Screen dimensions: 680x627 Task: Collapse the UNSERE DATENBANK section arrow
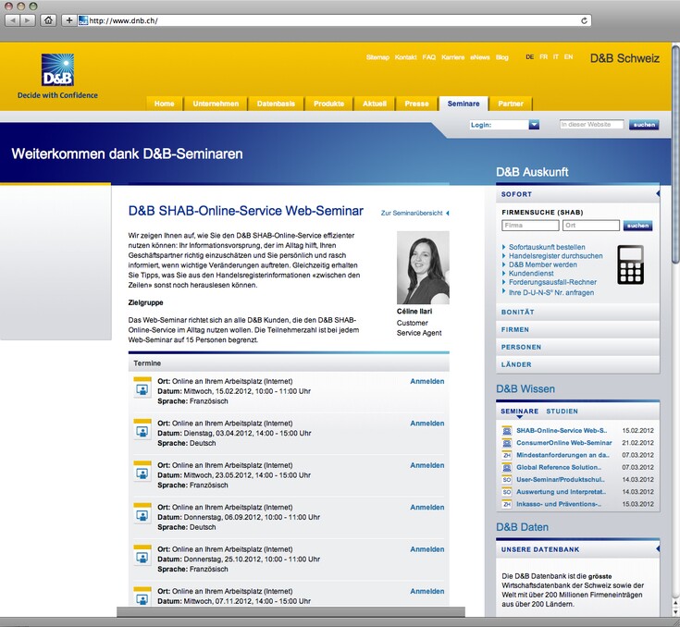[658, 549]
